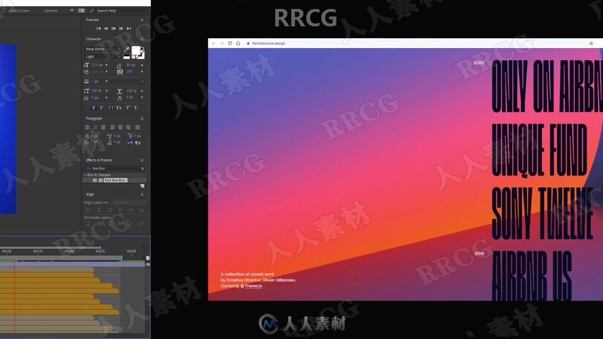
Task: Select the Fast Box Blur effect
Action: [115, 180]
